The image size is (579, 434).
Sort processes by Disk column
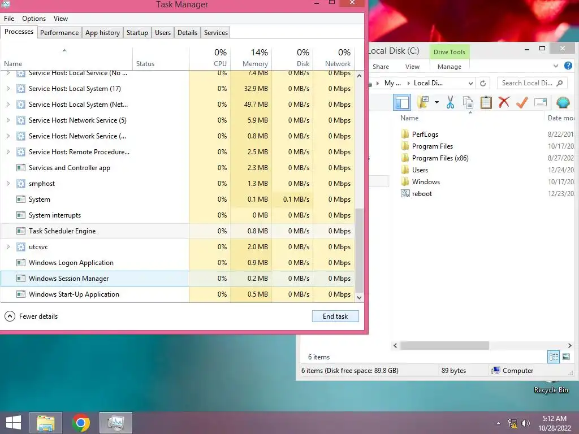292,58
